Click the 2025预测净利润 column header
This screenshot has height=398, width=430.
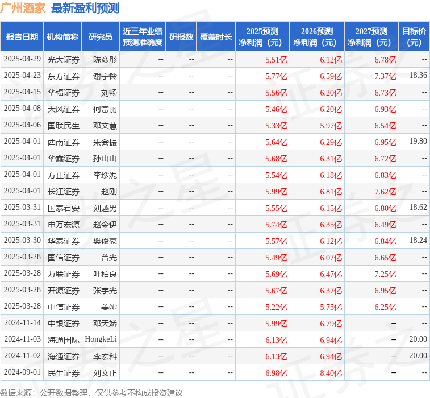[x=262, y=36]
